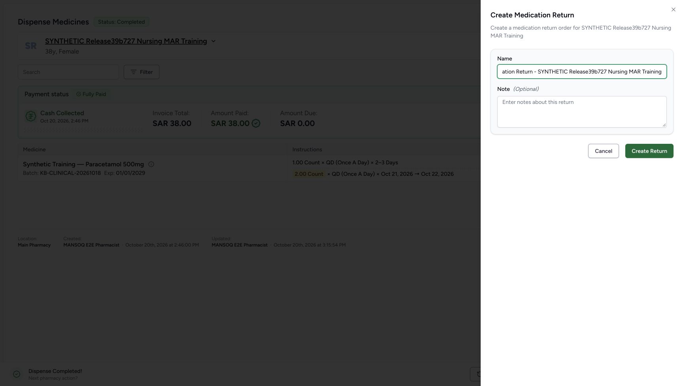Select the 2.00 Count highlighted value
The height and width of the screenshot is (386, 683).
point(309,174)
